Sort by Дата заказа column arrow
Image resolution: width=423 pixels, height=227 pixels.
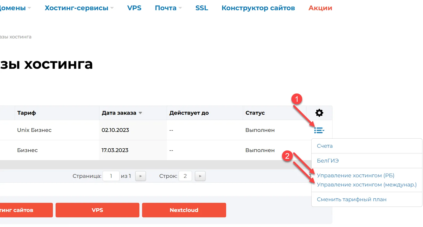pos(140,113)
